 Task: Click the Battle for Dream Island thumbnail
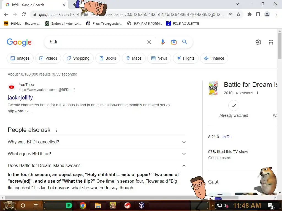213,88
